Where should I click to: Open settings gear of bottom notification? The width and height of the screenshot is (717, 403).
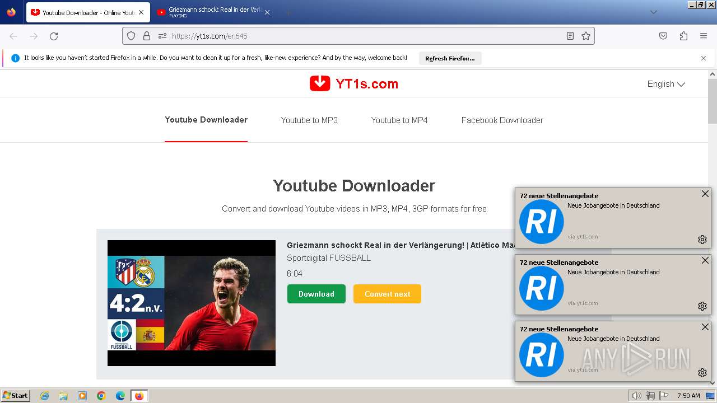coord(702,373)
